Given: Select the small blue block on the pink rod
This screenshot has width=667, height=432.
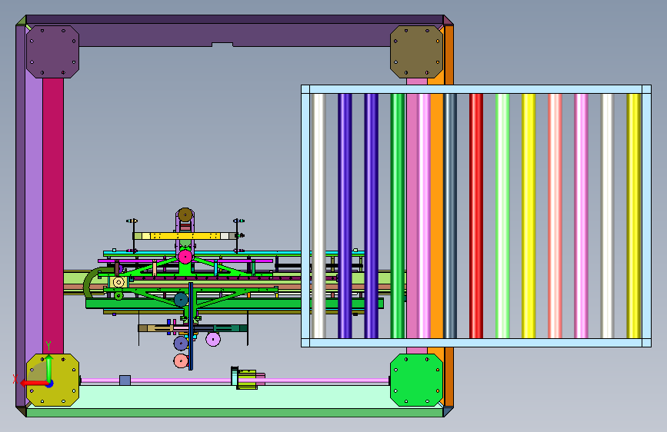Looking at the screenshot, I should (125, 380).
